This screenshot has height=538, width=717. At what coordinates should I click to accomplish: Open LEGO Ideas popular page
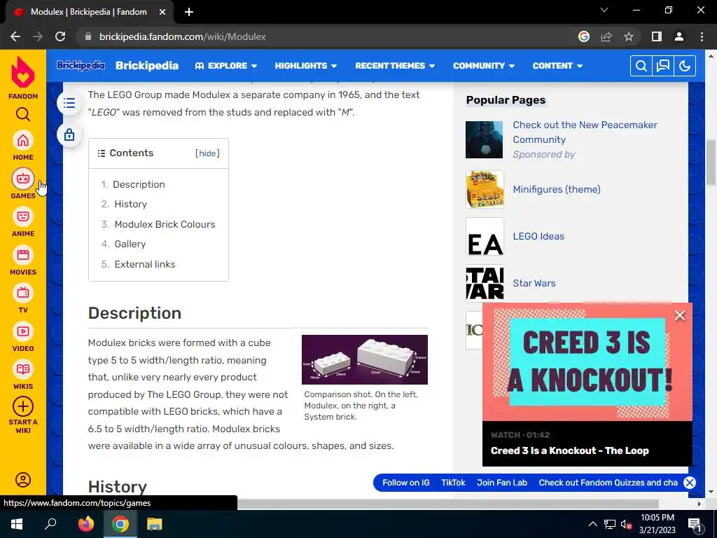tap(538, 236)
